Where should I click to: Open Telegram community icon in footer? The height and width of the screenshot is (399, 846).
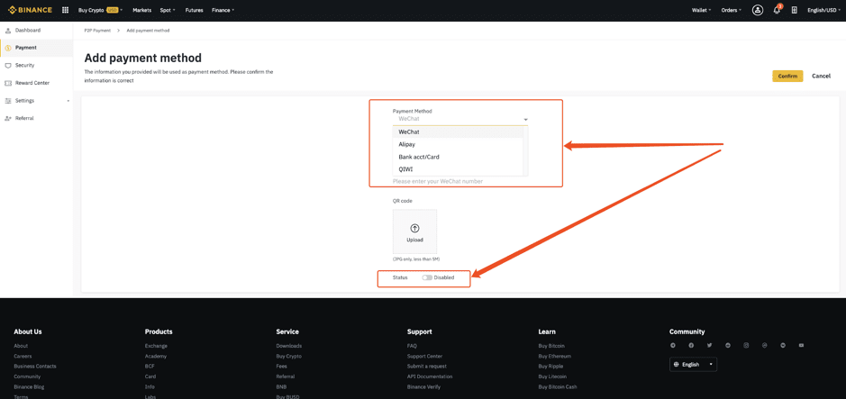click(x=673, y=345)
